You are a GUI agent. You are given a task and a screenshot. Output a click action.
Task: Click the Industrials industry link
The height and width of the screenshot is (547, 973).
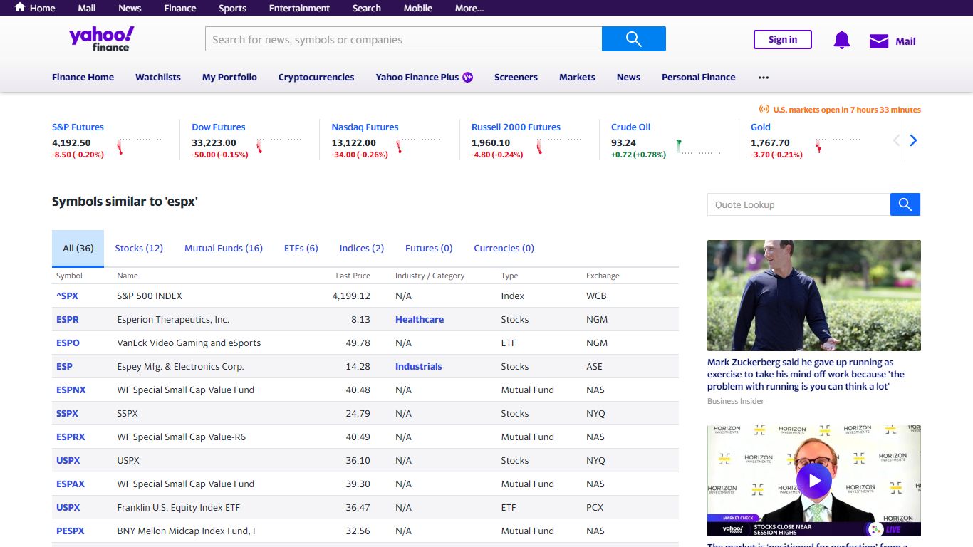click(x=419, y=366)
